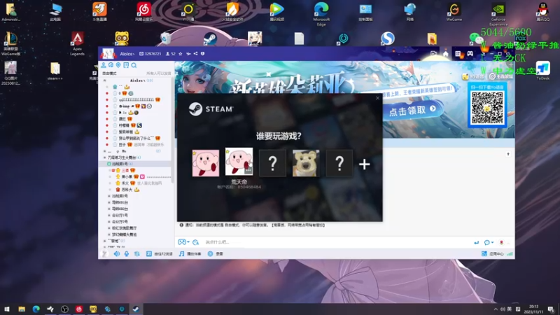Show online member count 52
The width and height of the screenshot is (560, 315).
coord(171,54)
